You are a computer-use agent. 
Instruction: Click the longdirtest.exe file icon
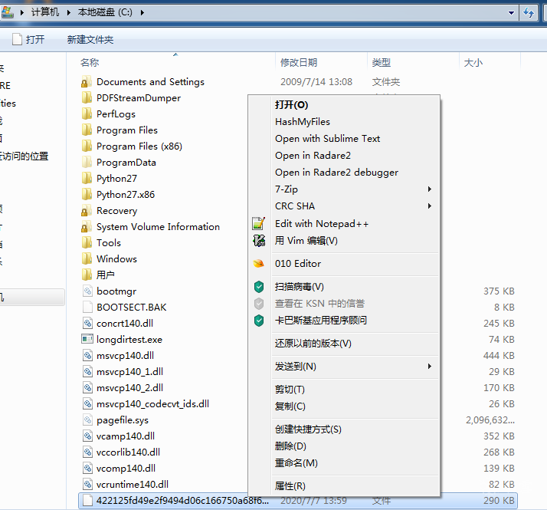tap(87, 339)
